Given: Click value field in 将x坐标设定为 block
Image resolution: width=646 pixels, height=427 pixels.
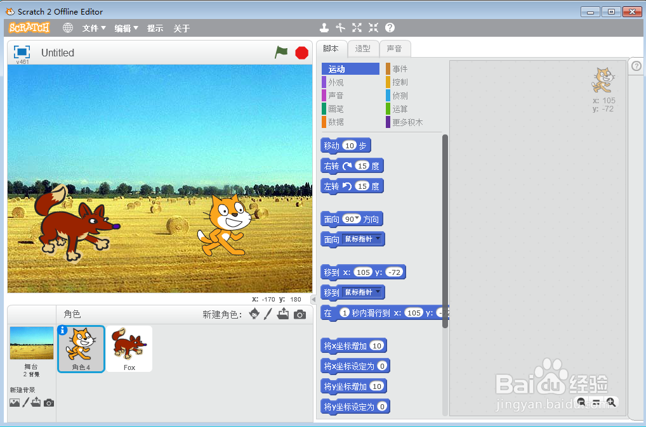Looking at the screenshot, I should pos(382,366).
